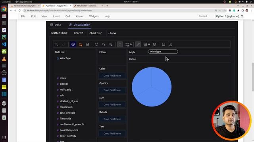The height and width of the screenshot is (142, 254).
Task: Select the color_intensity field
Action: click(x=68, y=136)
